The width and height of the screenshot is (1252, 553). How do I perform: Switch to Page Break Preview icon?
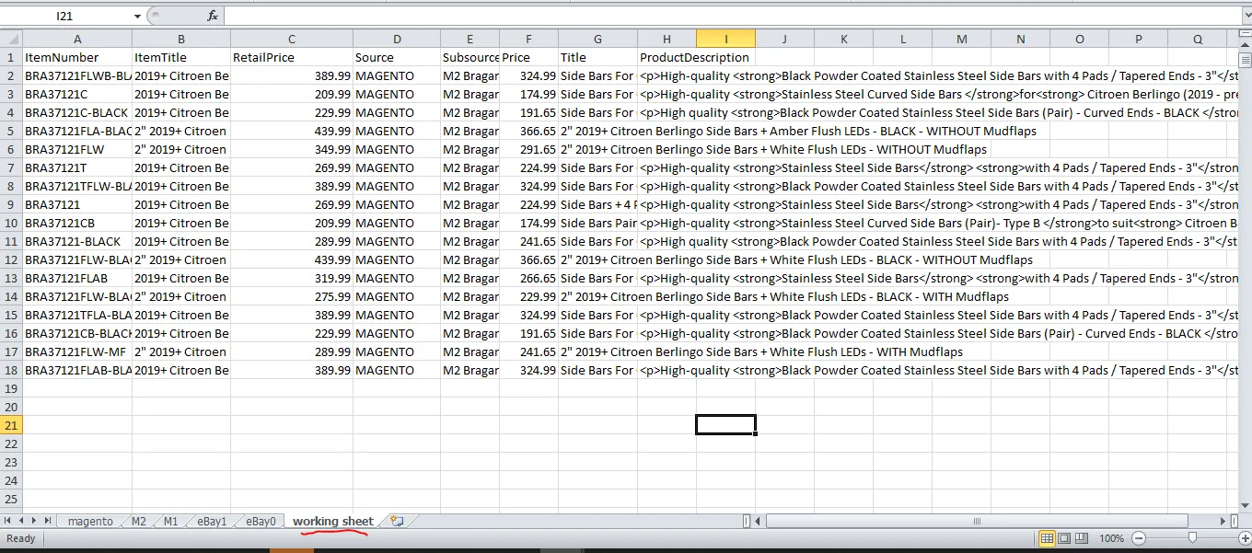(x=1082, y=538)
